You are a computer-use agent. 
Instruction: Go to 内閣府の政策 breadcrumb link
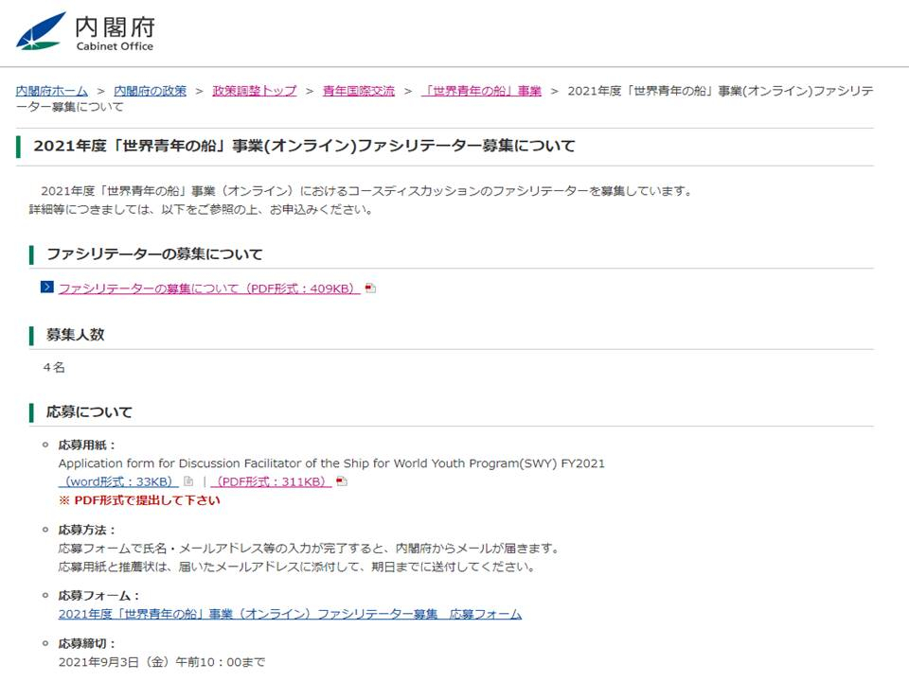[x=151, y=91]
